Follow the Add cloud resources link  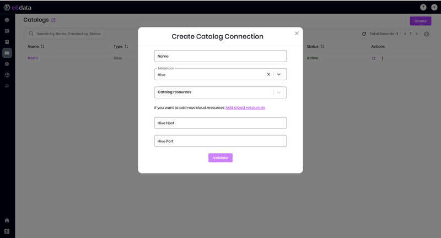pos(245,108)
